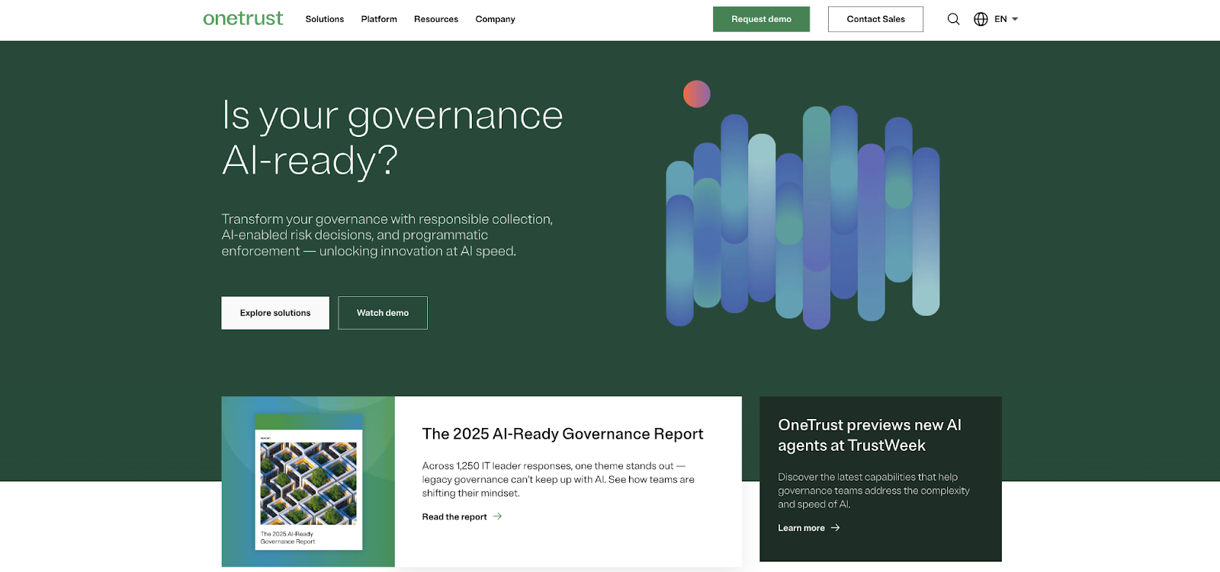Follow the Learn more link
The height and width of the screenshot is (572, 1220).
tap(801, 528)
